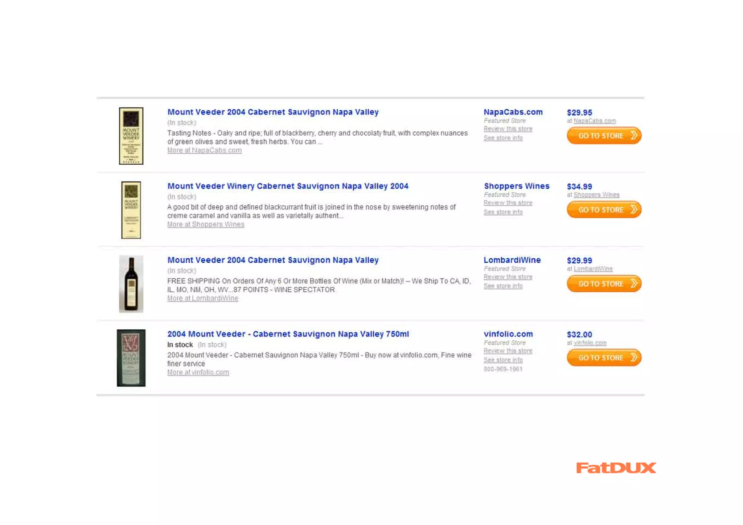Open the Shoppers Wines product label thumbnail
The width and height of the screenshot is (743, 525).
point(131,210)
